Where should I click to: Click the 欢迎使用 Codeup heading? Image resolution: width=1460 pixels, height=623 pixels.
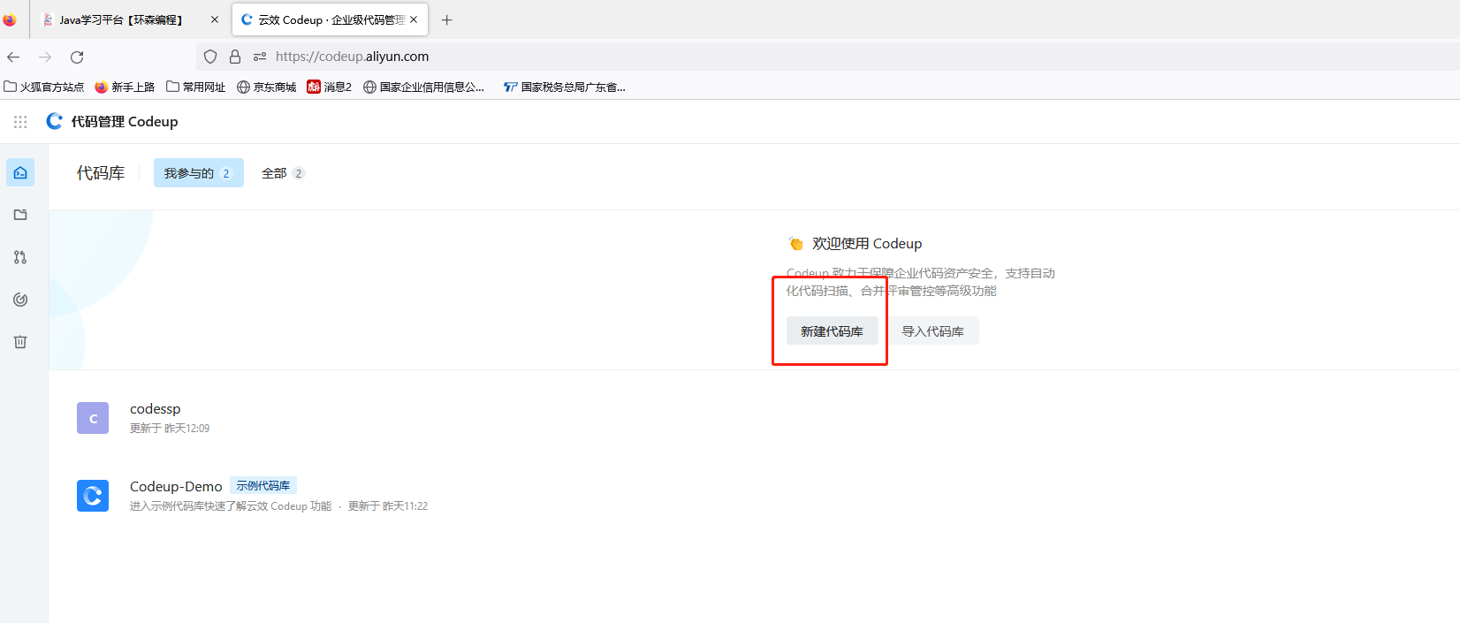(867, 244)
